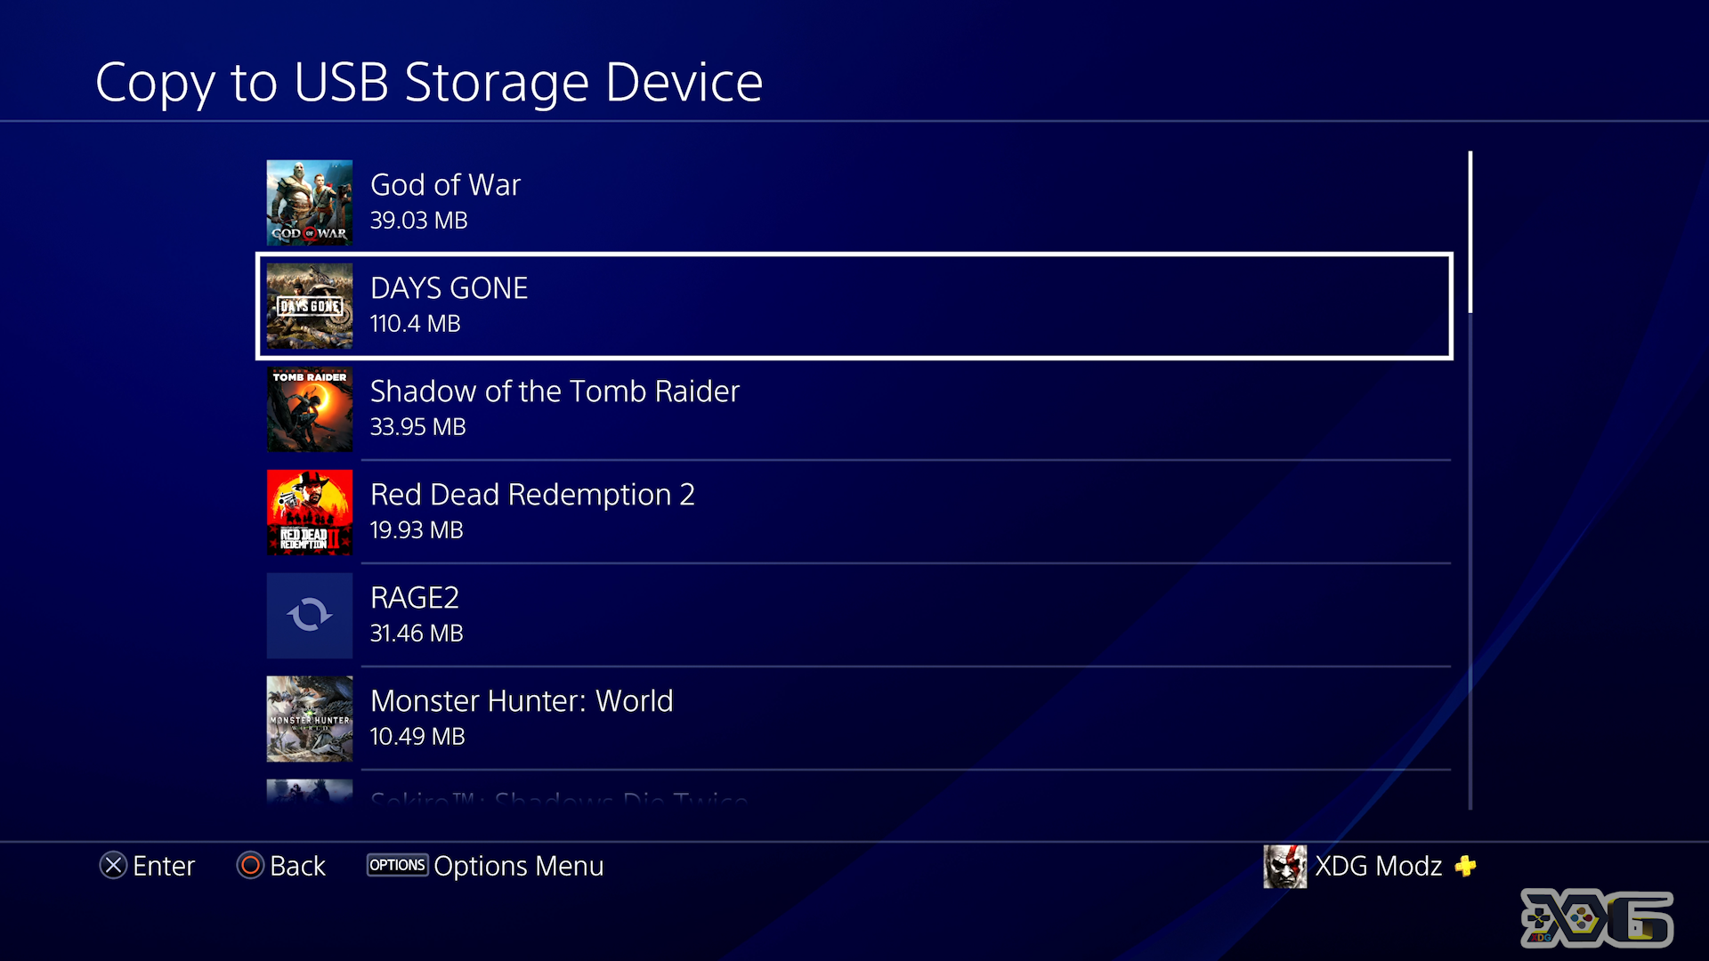Click the circle button icon beside Back
The height and width of the screenshot is (961, 1709).
(x=250, y=866)
